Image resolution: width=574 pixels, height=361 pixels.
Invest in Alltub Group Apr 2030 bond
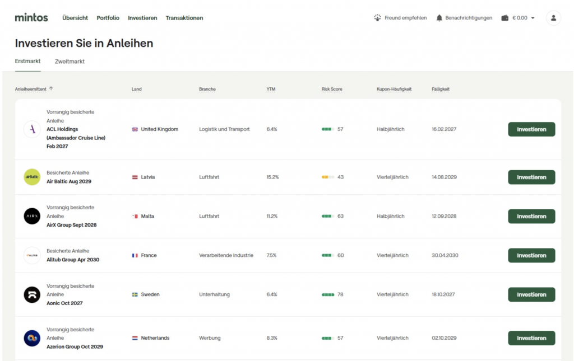coord(531,255)
